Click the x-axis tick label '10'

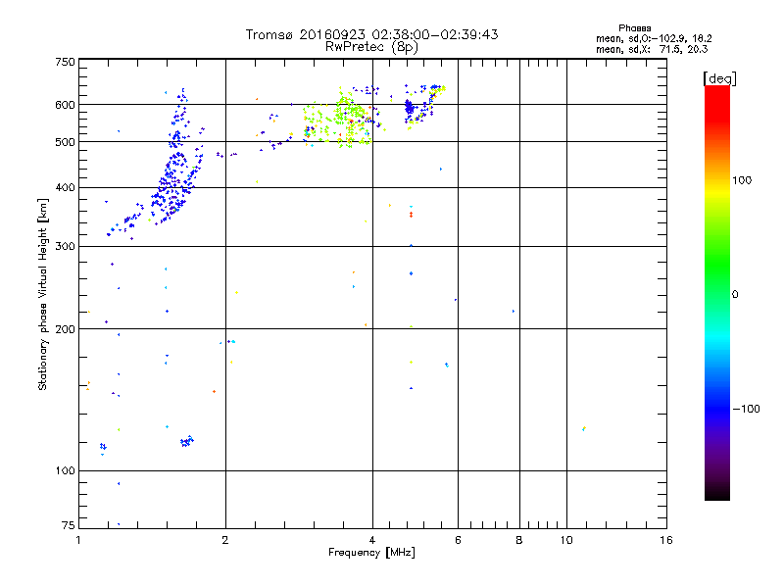coord(566,540)
